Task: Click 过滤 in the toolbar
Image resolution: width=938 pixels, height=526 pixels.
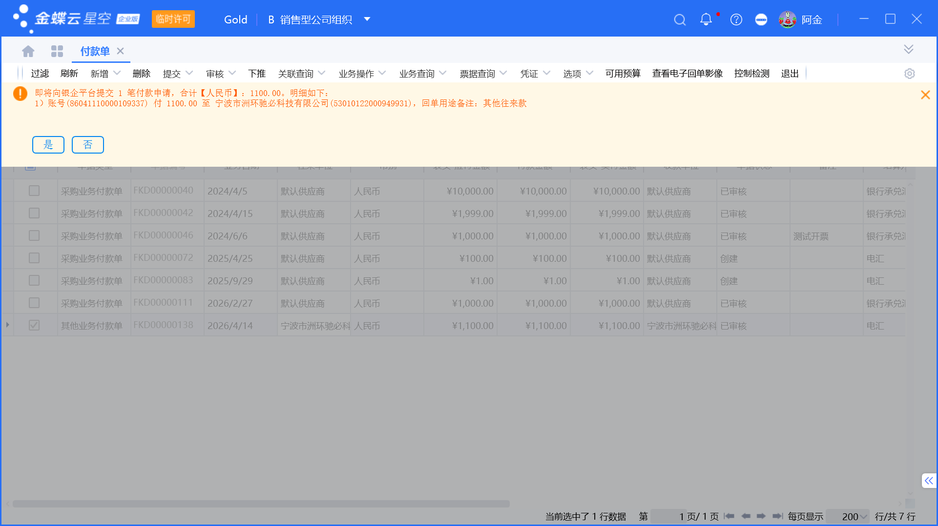Action: (x=40, y=74)
